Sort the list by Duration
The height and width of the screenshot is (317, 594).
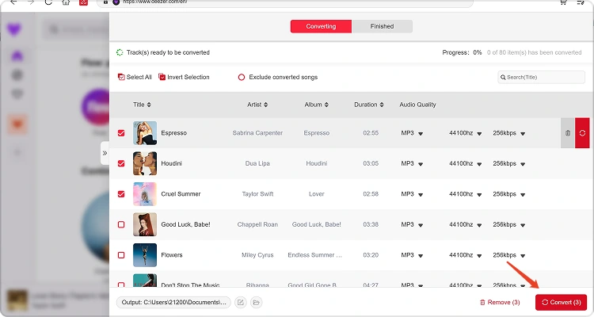tap(368, 105)
